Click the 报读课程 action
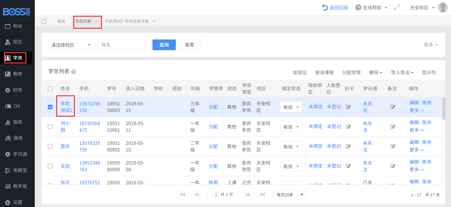Screen dimensions: 451x207 [324, 73]
